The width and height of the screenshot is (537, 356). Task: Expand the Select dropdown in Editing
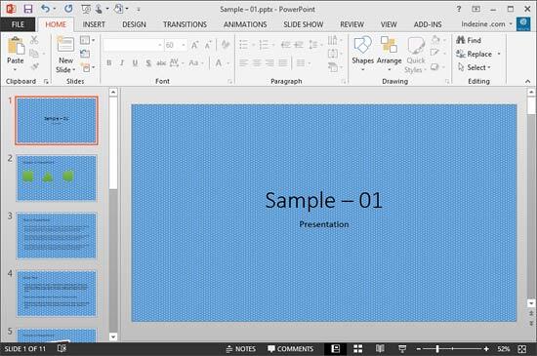pos(489,67)
